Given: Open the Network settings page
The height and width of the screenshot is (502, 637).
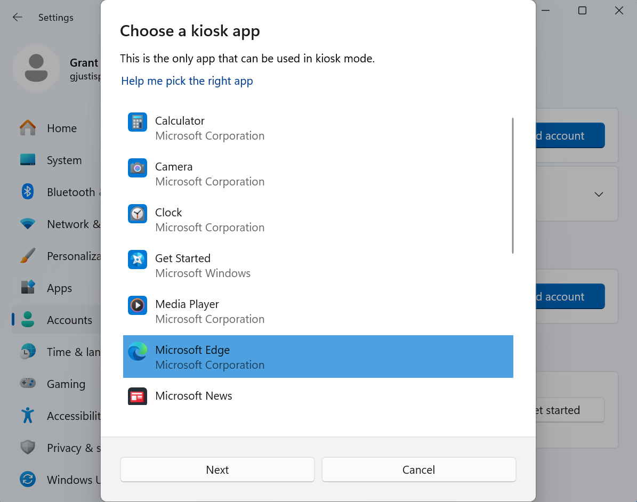Looking at the screenshot, I should (x=57, y=224).
